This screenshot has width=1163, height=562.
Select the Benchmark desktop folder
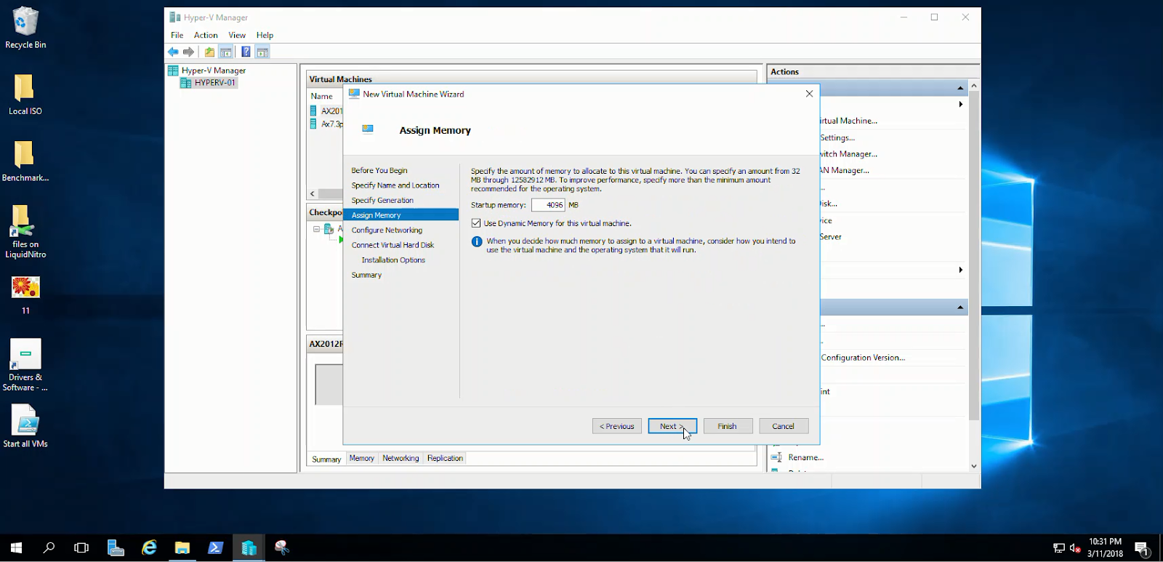[25, 161]
